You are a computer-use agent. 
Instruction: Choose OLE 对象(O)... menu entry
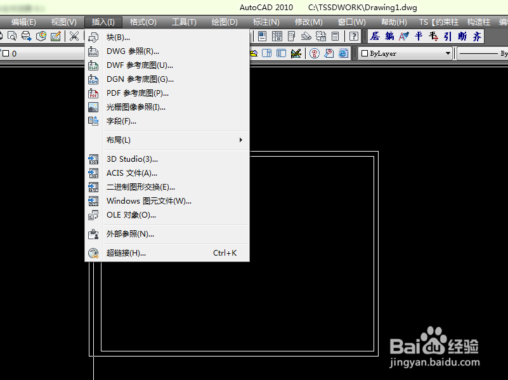pos(167,215)
